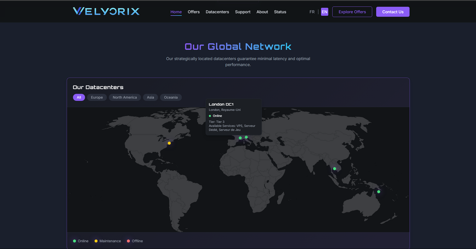
Task: Open the Support page
Action: pos(242,12)
